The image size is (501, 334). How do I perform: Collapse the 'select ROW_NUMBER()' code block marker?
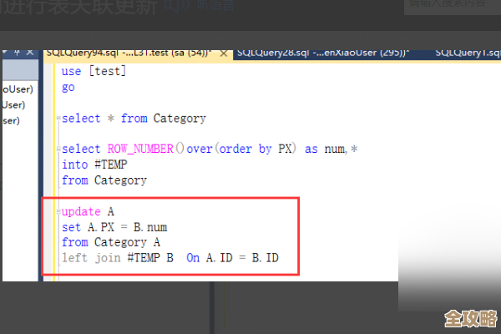[58, 149]
